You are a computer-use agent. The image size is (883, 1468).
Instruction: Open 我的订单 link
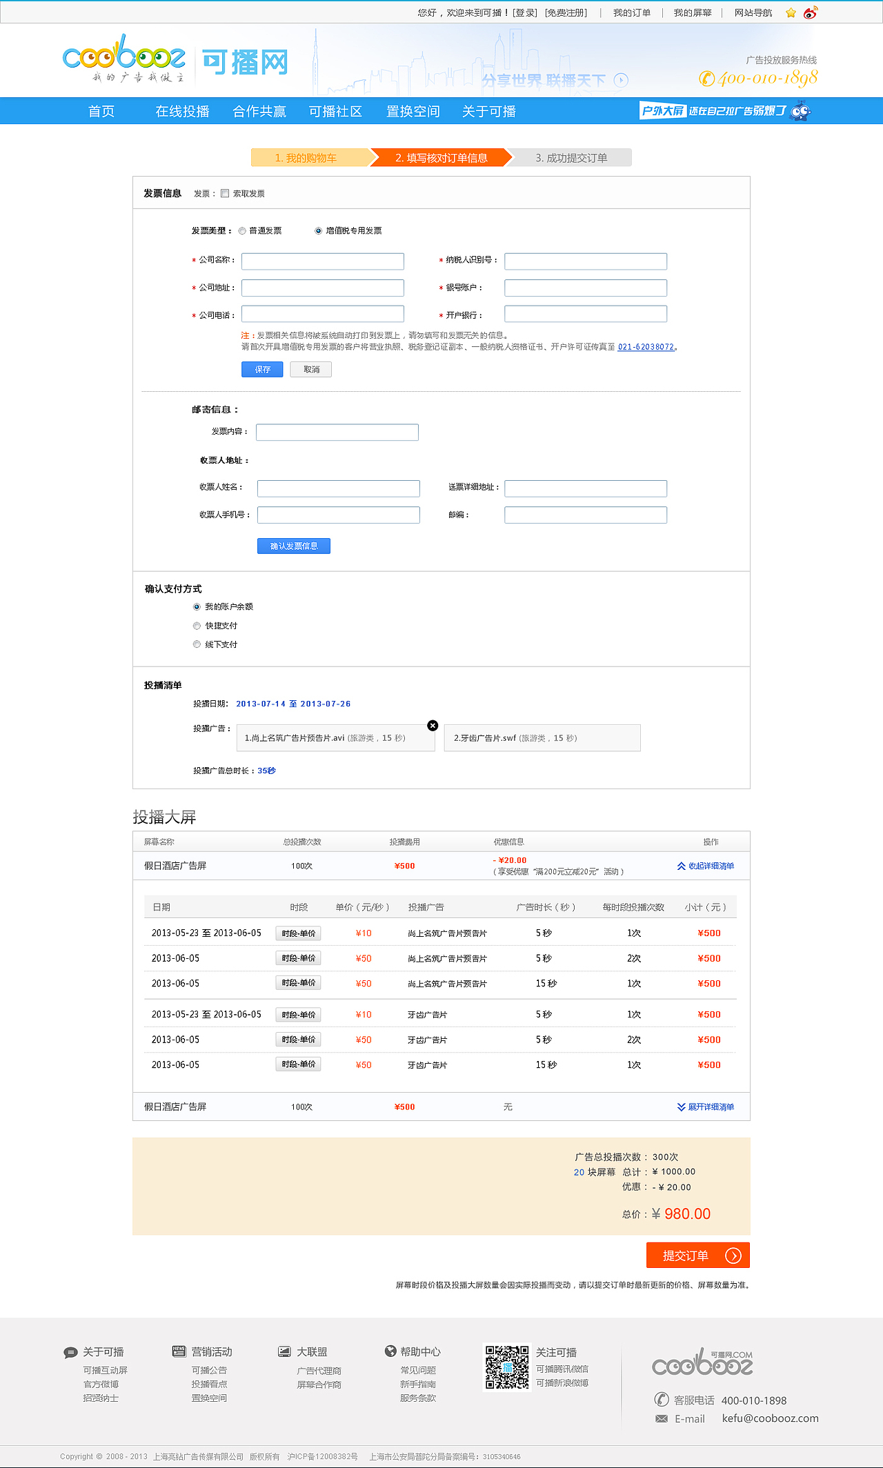pos(632,12)
